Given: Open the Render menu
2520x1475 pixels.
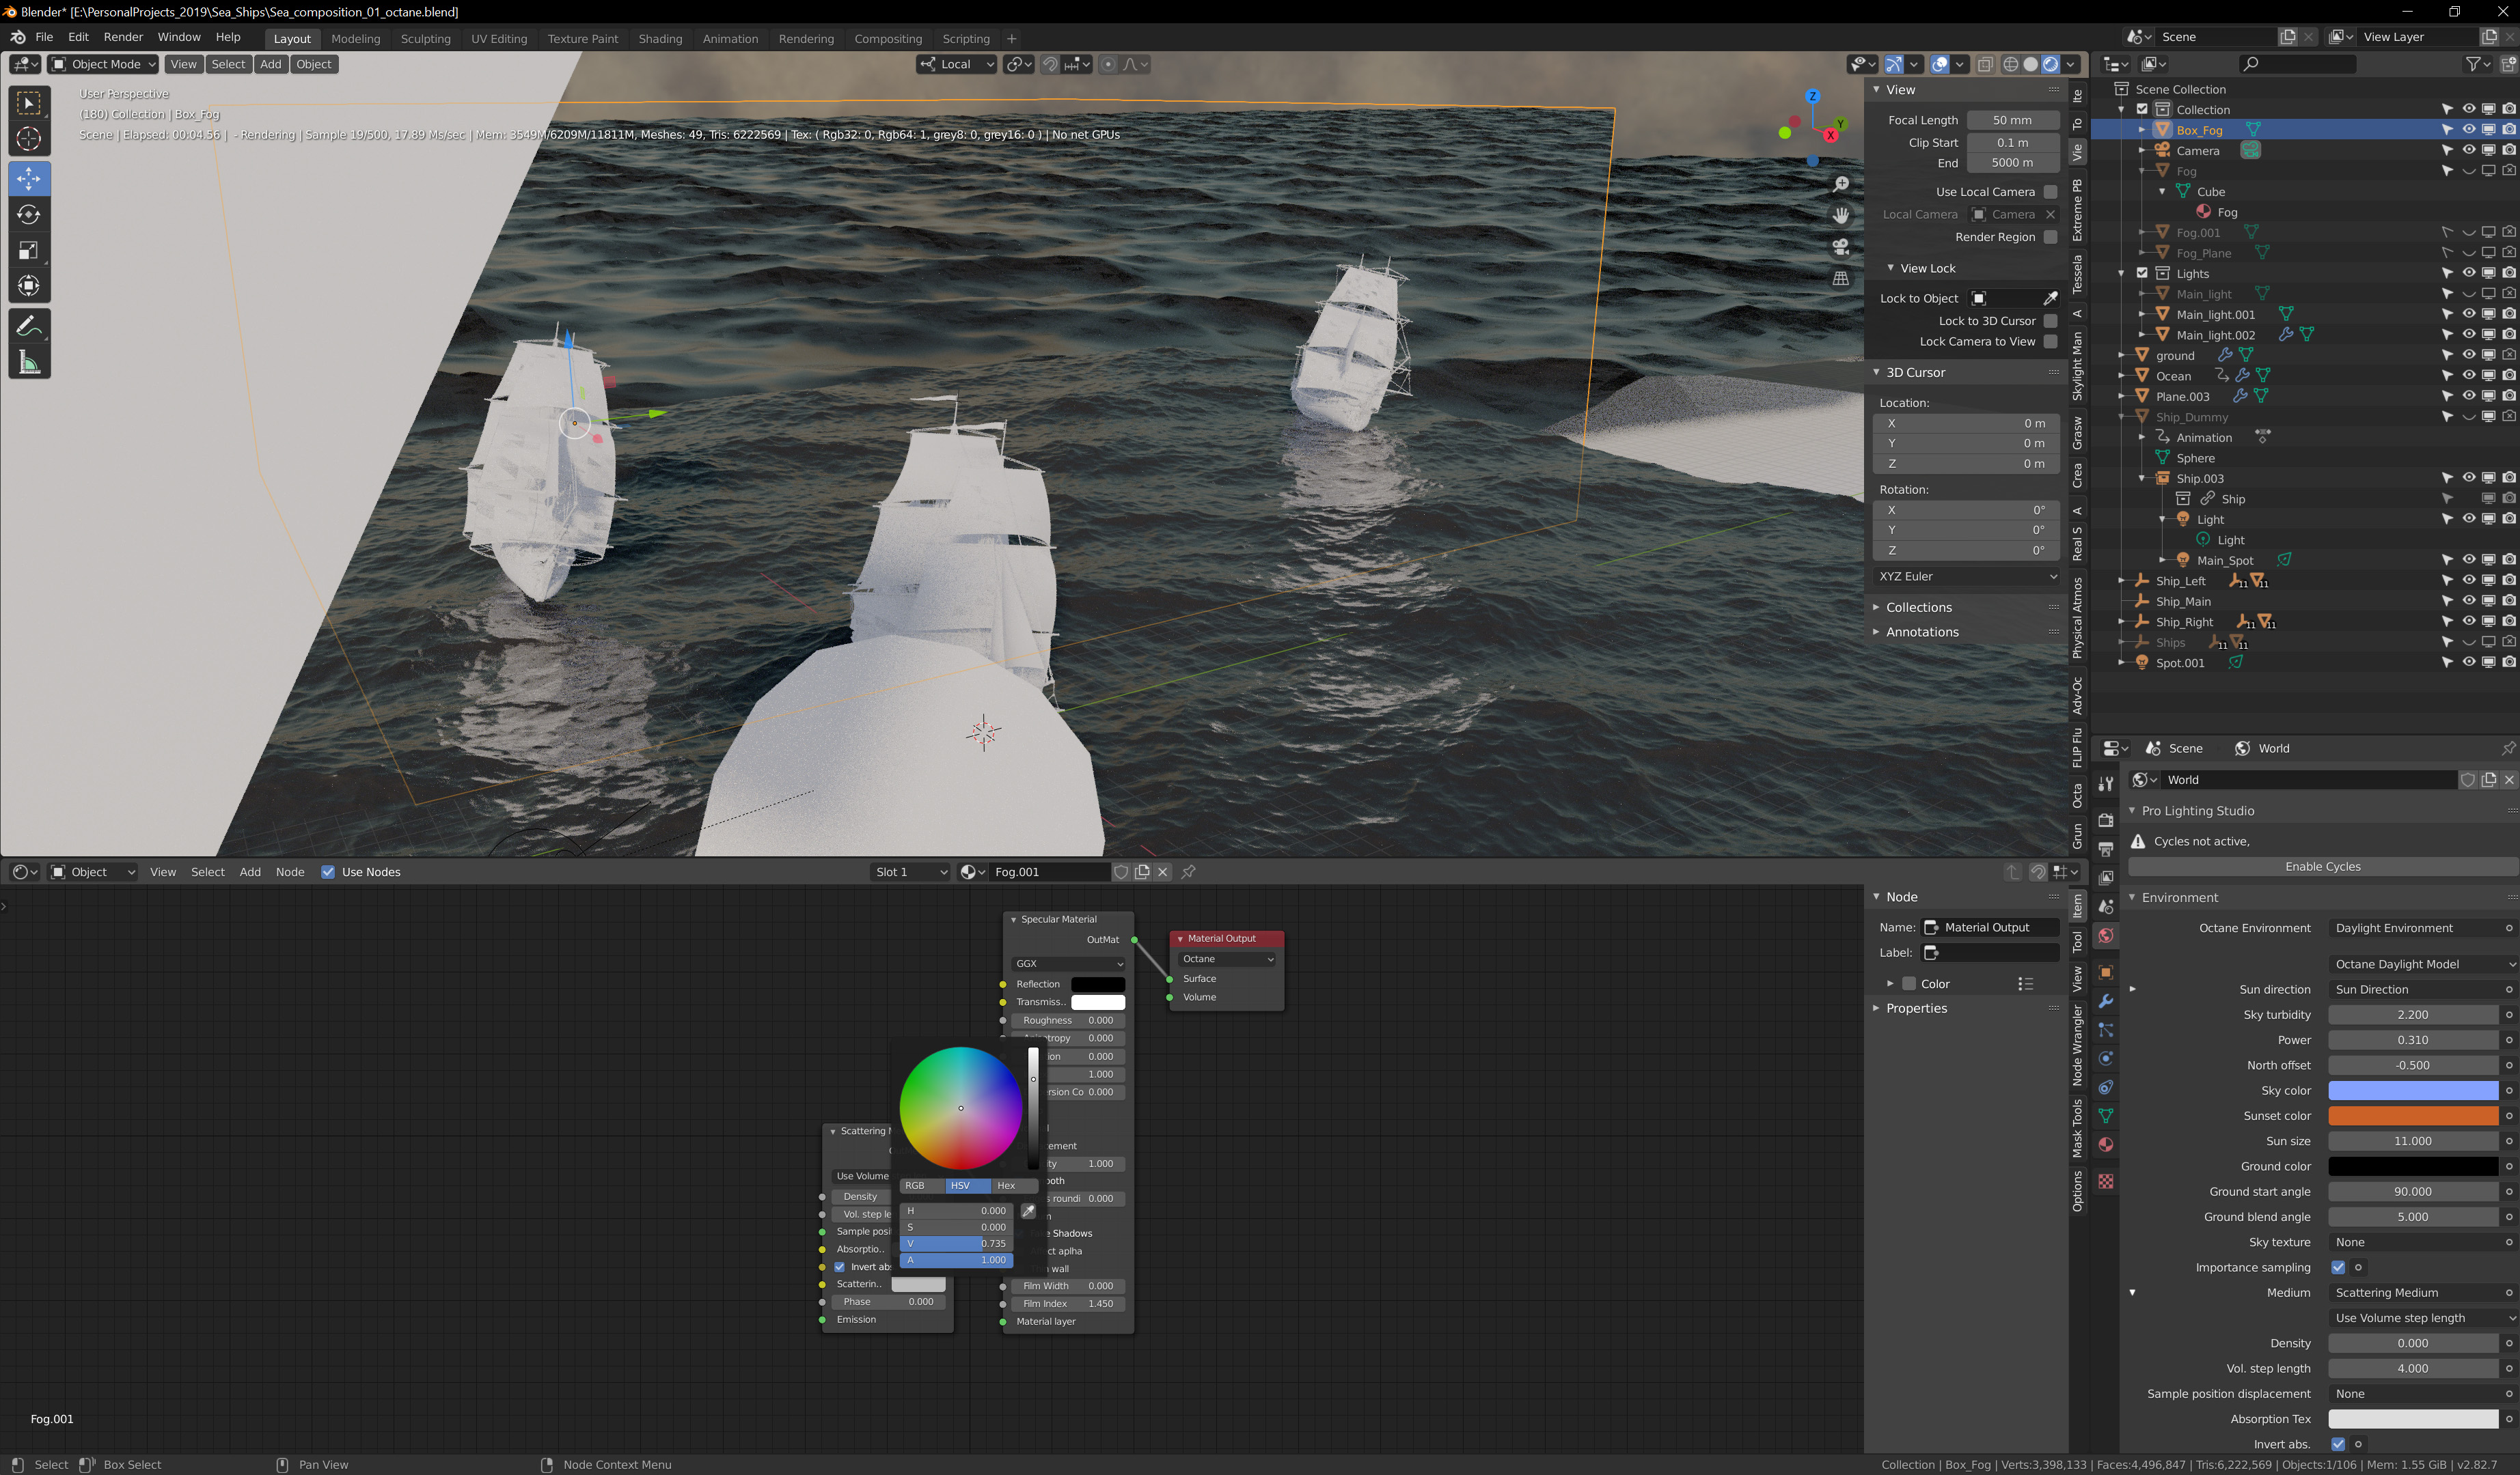Looking at the screenshot, I should pos(123,37).
